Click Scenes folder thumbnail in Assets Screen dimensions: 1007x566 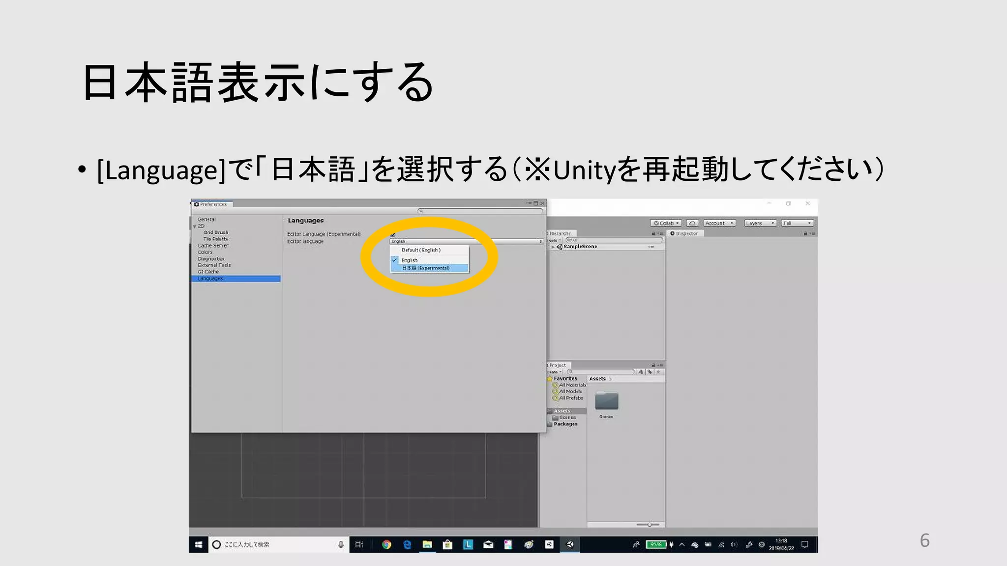pyautogui.click(x=606, y=401)
